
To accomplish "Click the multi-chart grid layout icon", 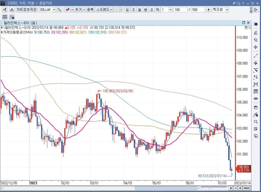I will [5, 17].
